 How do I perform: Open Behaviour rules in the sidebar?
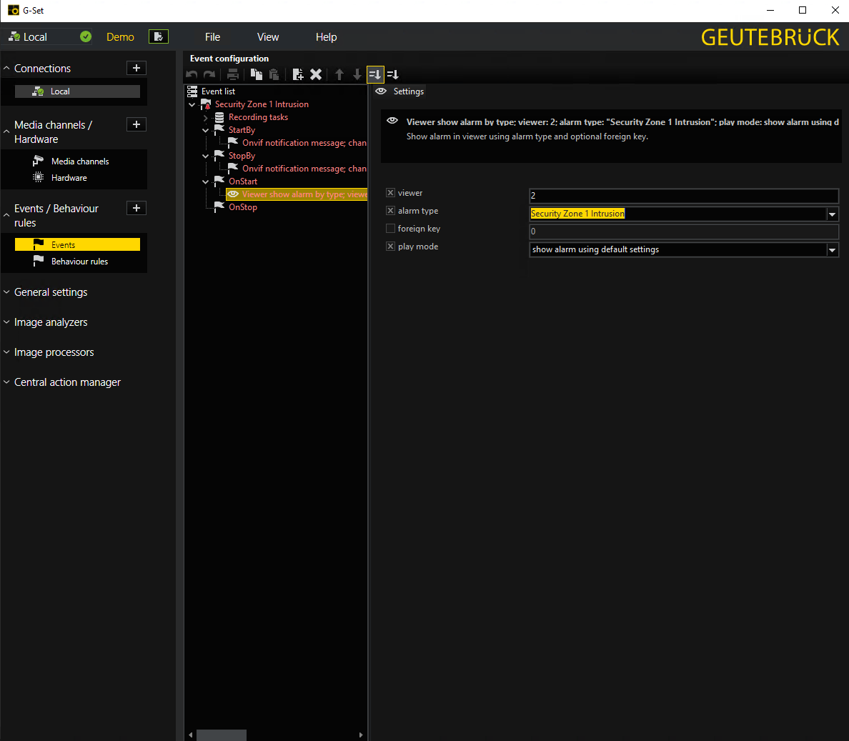(x=79, y=262)
